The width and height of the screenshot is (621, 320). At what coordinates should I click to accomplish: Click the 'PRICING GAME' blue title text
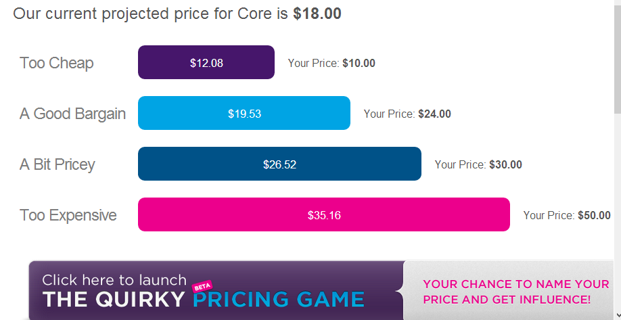[279, 300]
